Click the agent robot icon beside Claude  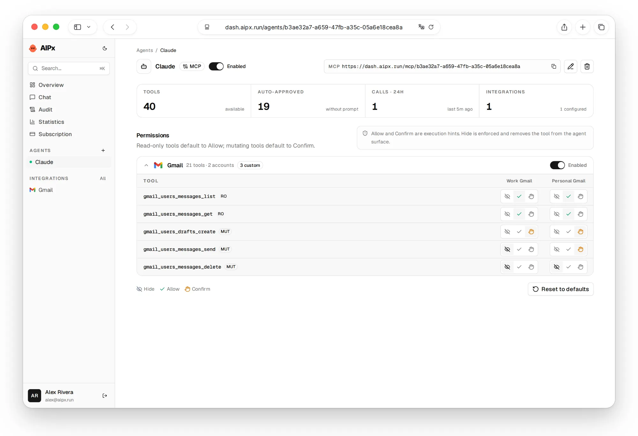[x=144, y=66]
